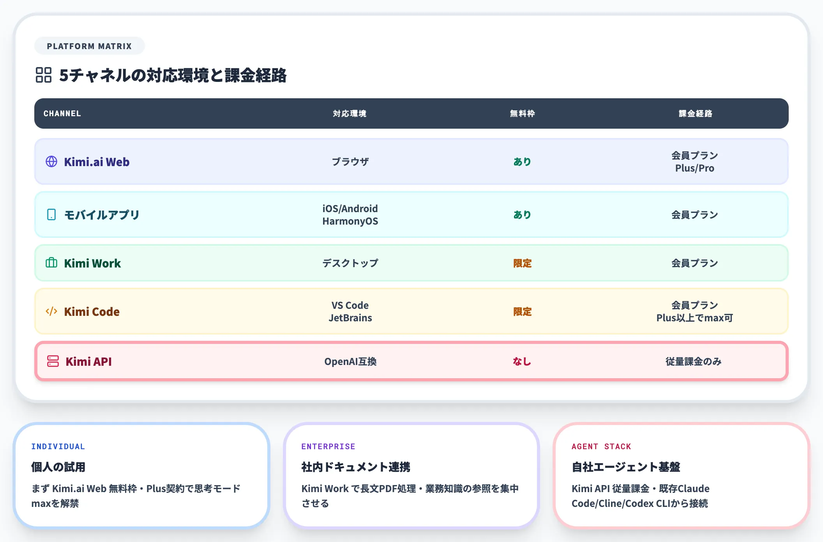
Task: Click 会員プラン in the Kimi Work row
Action: coord(695,263)
